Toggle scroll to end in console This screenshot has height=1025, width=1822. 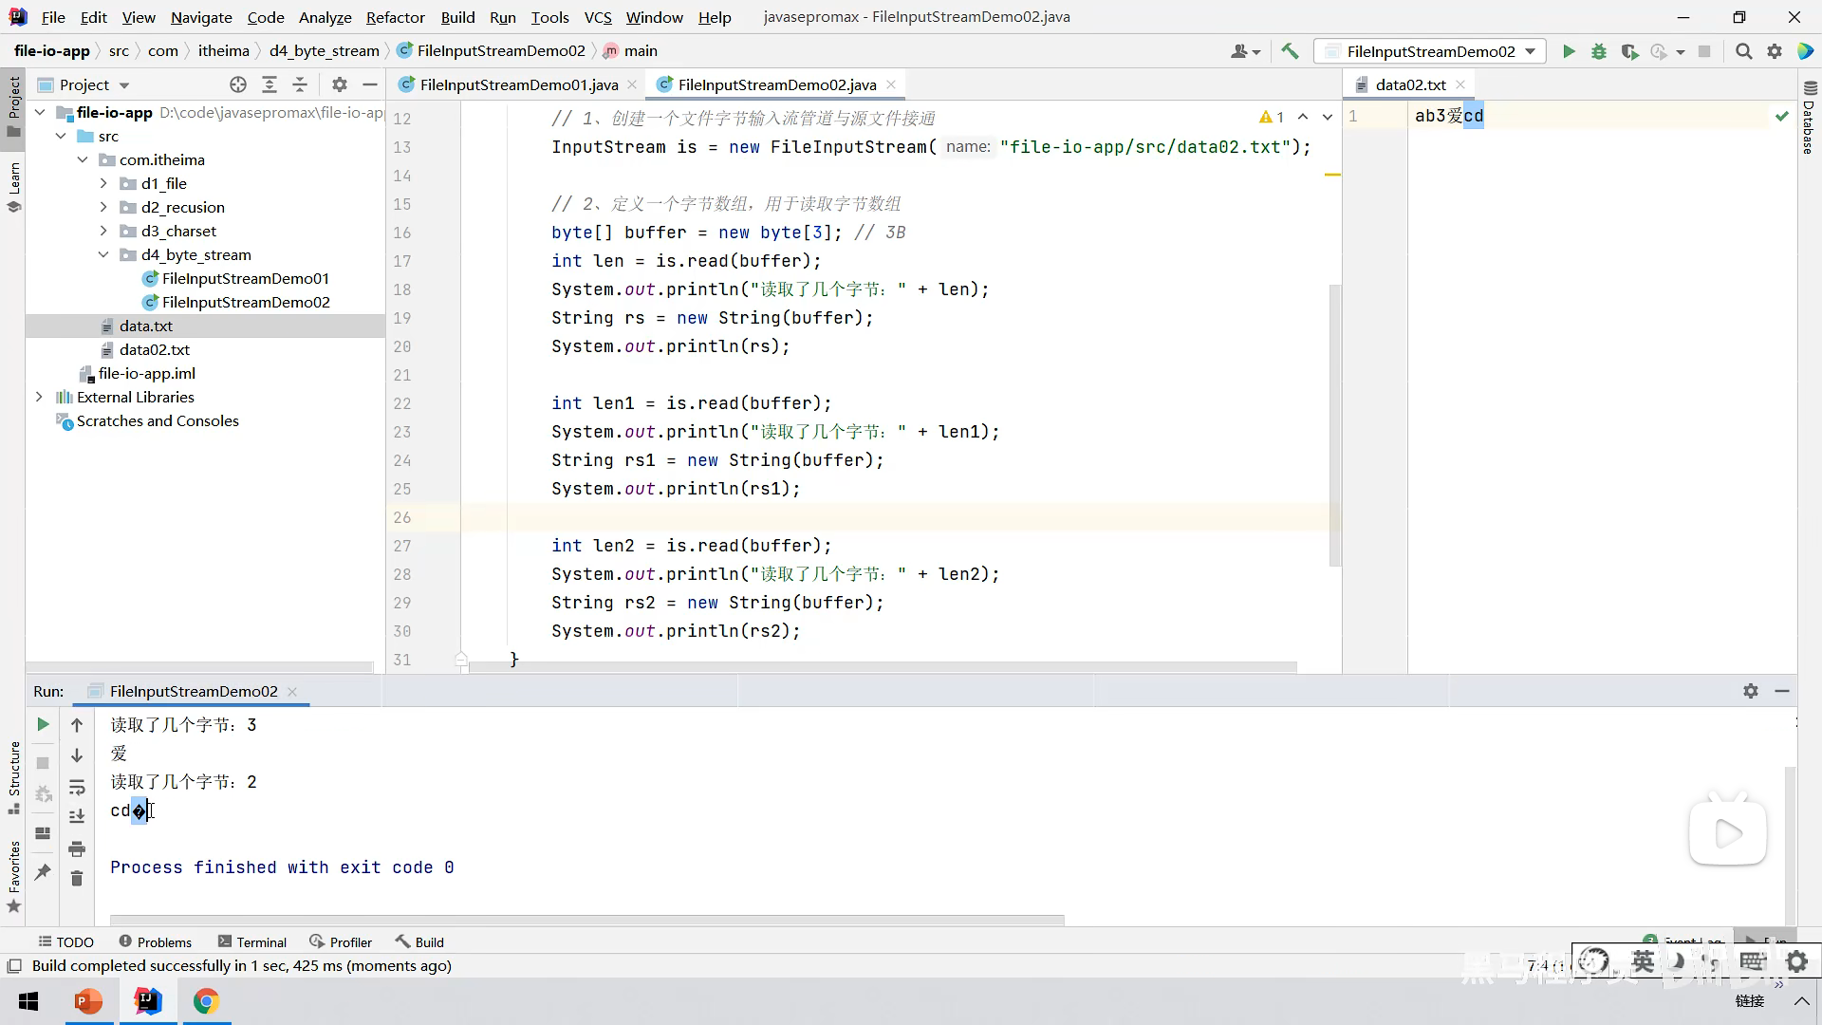[x=77, y=816]
